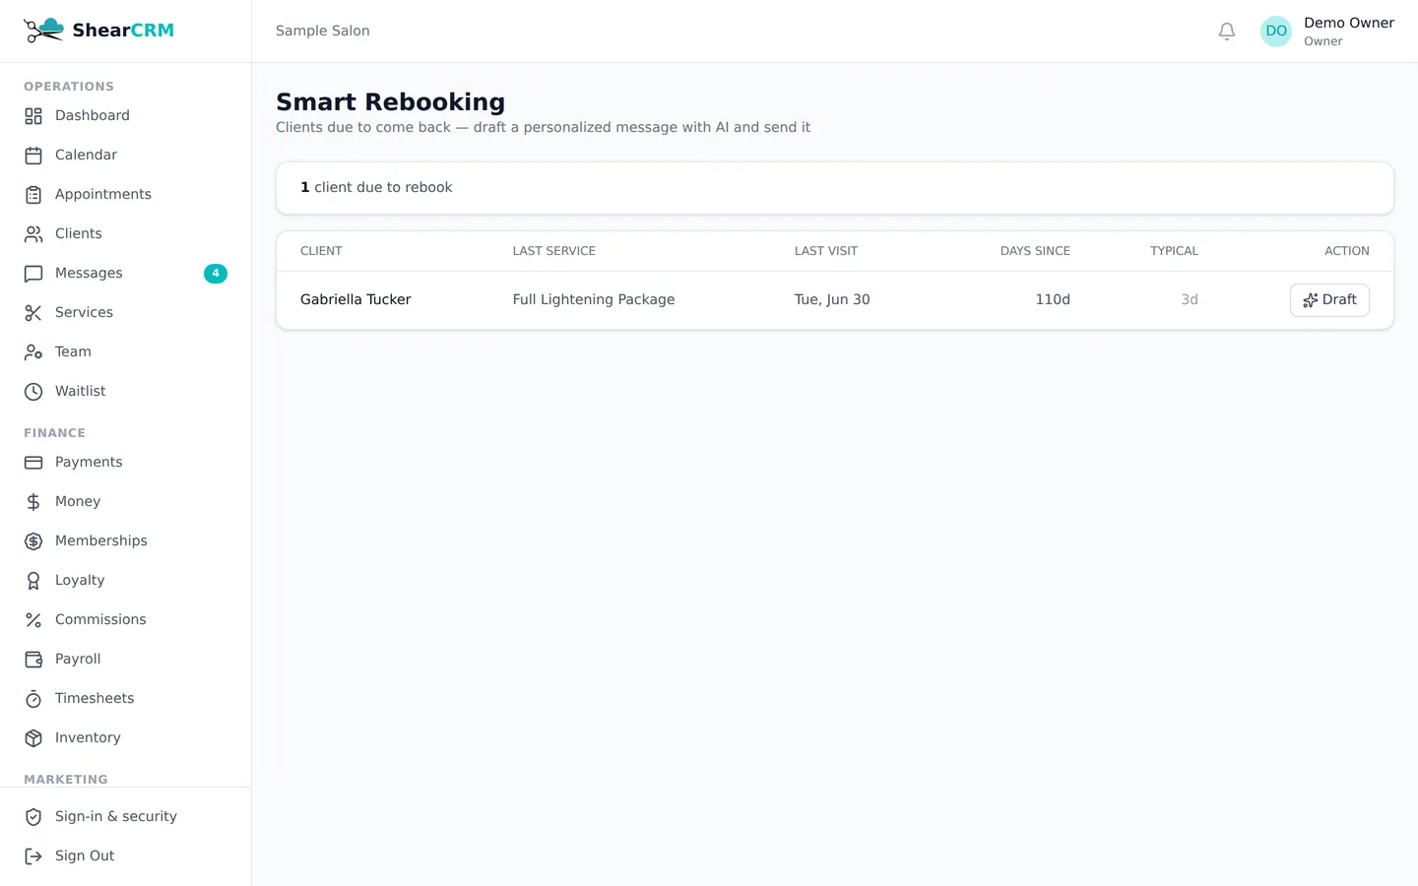The height and width of the screenshot is (886, 1418).
Task: Click the Loyalty ribbon icon
Action: pyautogui.click(x=33, y=581)
